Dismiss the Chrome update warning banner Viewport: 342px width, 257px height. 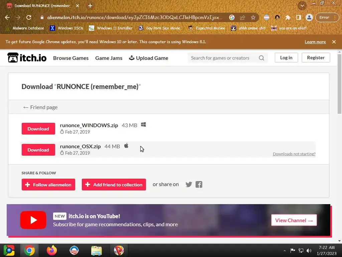tap(334, 42)
